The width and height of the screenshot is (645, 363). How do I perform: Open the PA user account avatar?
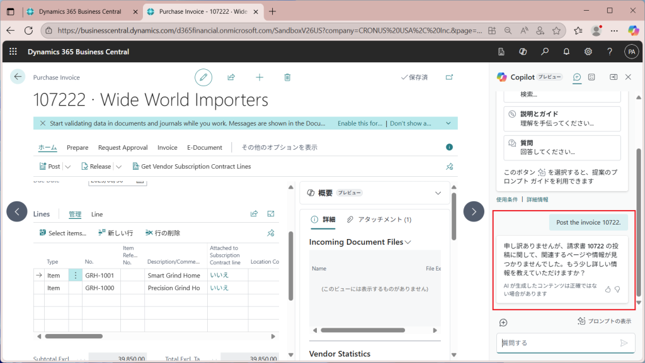pos(631,52)
